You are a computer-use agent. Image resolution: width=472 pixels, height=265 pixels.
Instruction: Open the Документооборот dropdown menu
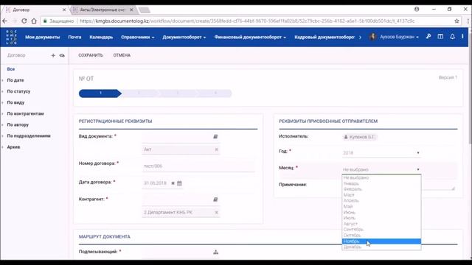click(184, 38)
